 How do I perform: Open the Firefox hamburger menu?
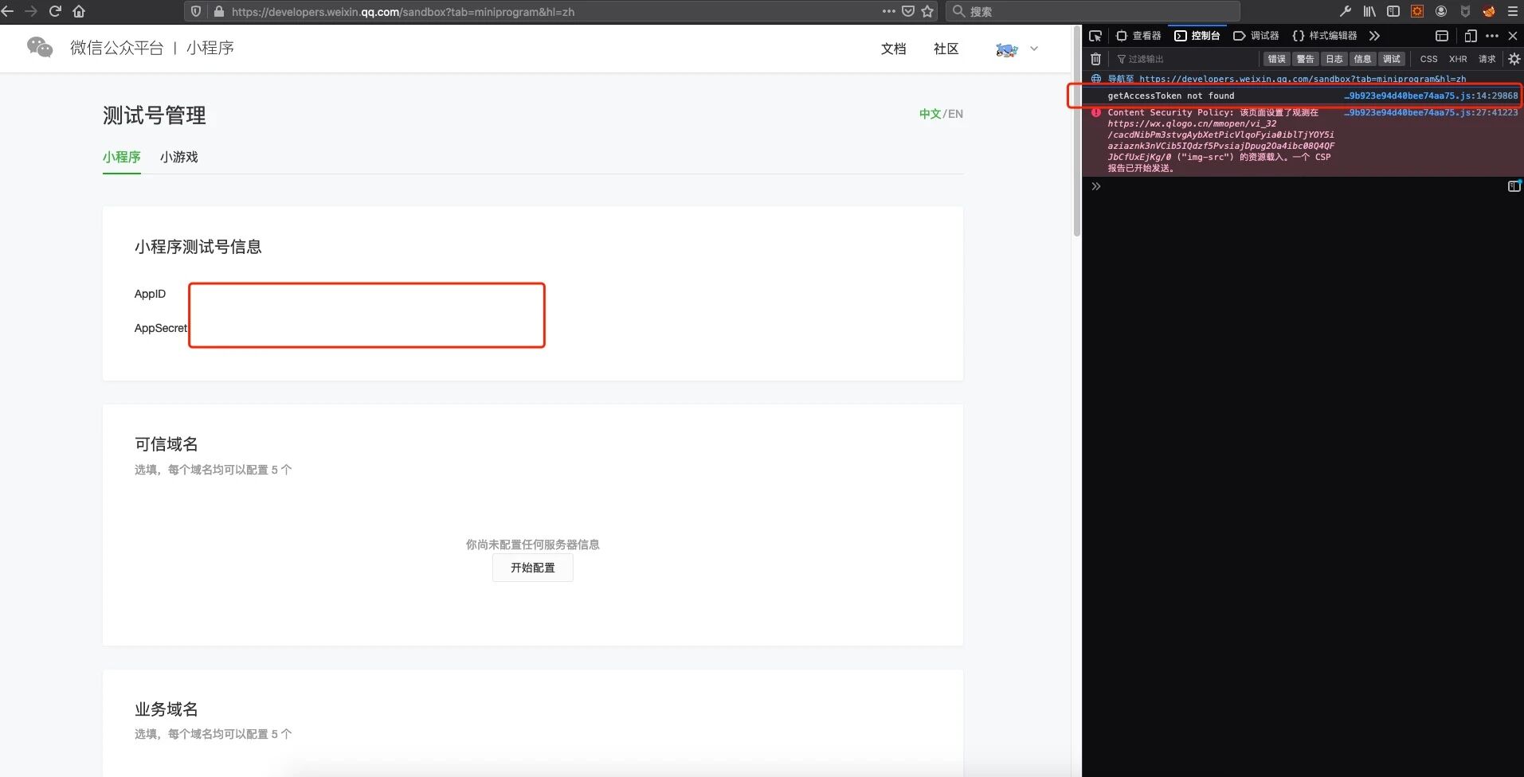1513,11
